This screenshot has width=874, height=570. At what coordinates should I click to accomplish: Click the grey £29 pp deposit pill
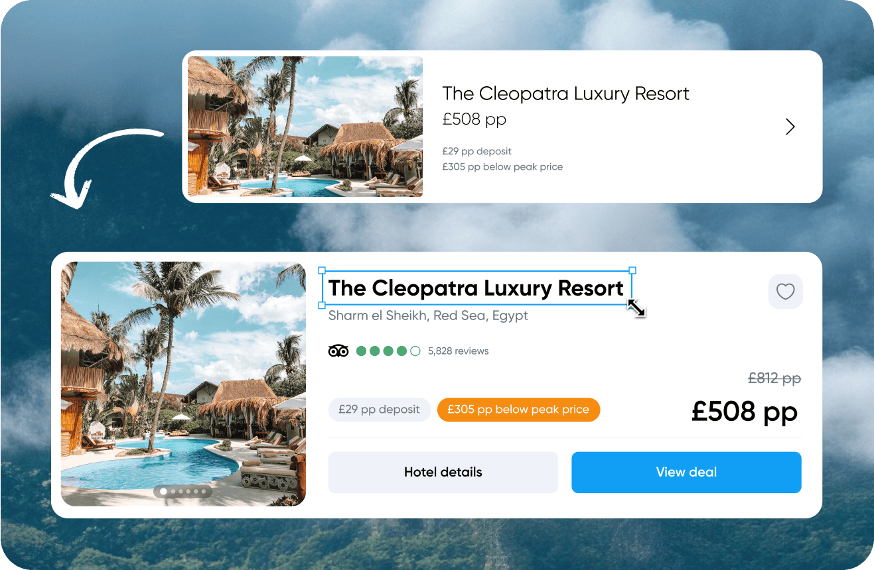point(379,410)
